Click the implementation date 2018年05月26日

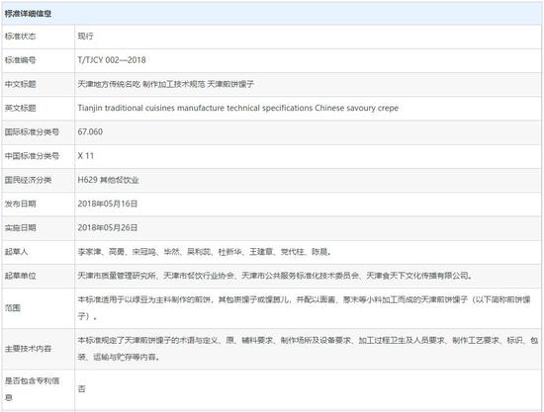(x=108, y=227)
